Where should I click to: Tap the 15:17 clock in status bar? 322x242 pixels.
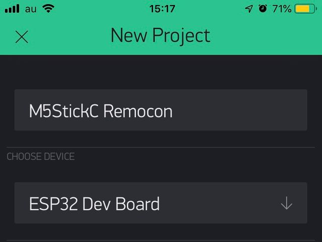pyautogui.click(x=162, y=9)
